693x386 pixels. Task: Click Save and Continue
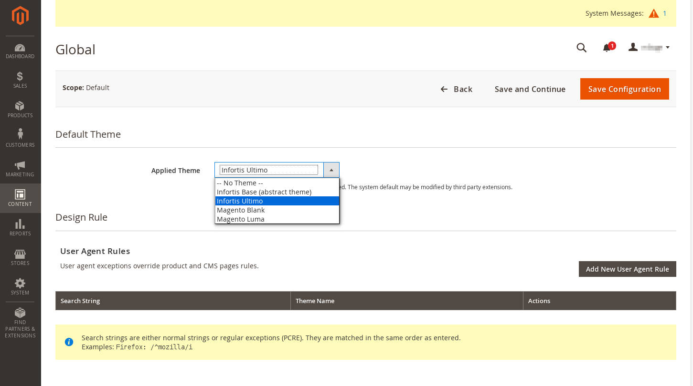(x=530, y=89)
